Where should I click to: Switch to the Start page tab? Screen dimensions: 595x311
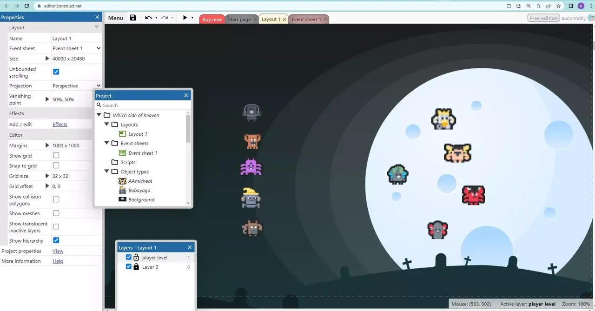(239, 20)
